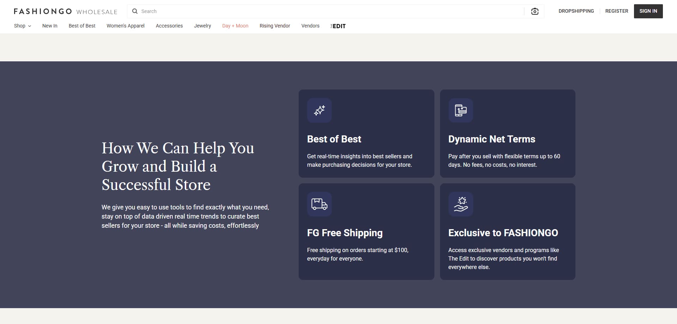677x324 pixels.
Task: Click the DROPSHIPPING link
Action: (x=576, y=11)
